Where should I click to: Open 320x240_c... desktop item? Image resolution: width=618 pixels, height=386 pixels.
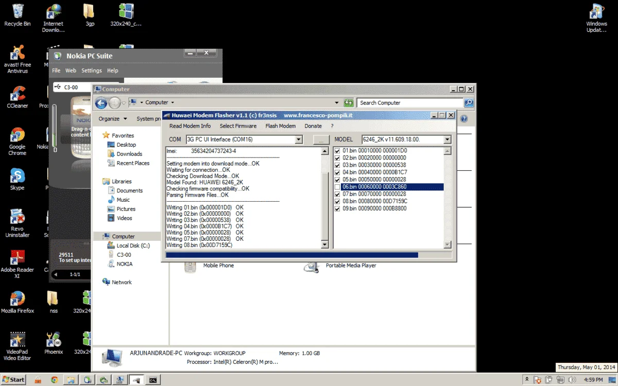point(126,15)
